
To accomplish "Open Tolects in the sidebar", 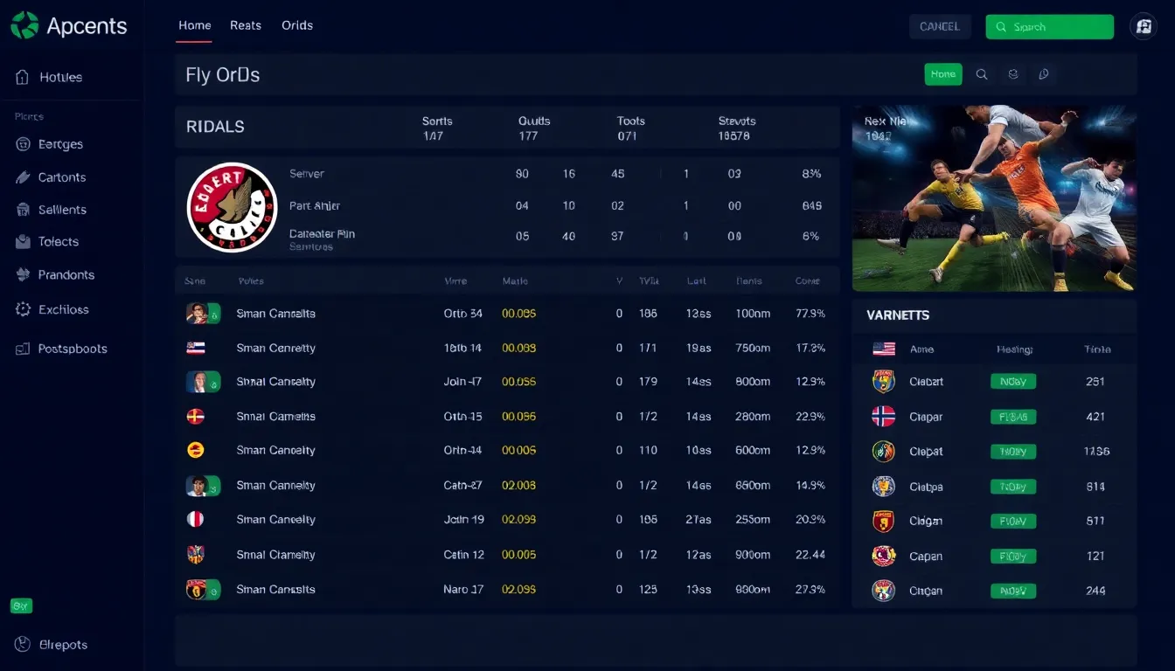I will point(58,242).
